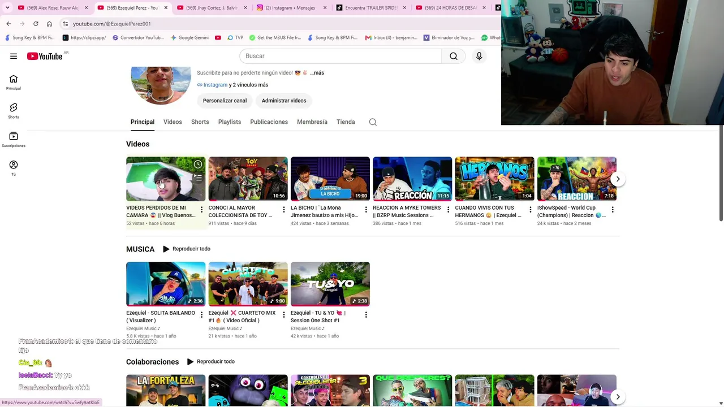The image size is (724, 407).
Task: Open the Videos section heading
Action: (x=138, y=144)
